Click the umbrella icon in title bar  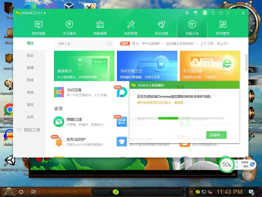196,13
